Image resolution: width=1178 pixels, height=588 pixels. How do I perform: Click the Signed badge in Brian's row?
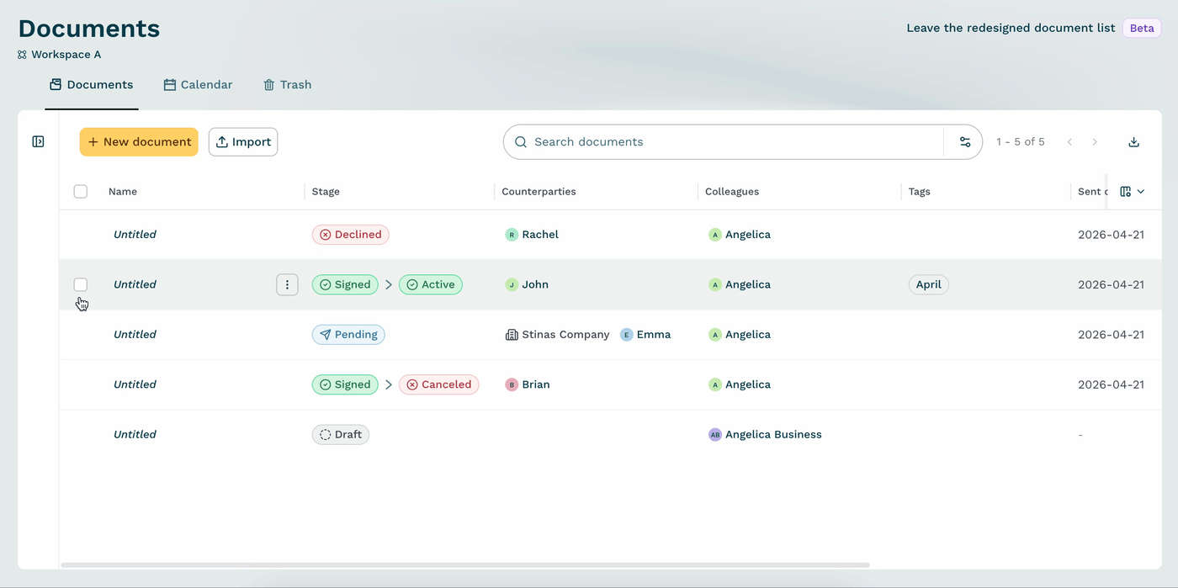pos(345,384)
